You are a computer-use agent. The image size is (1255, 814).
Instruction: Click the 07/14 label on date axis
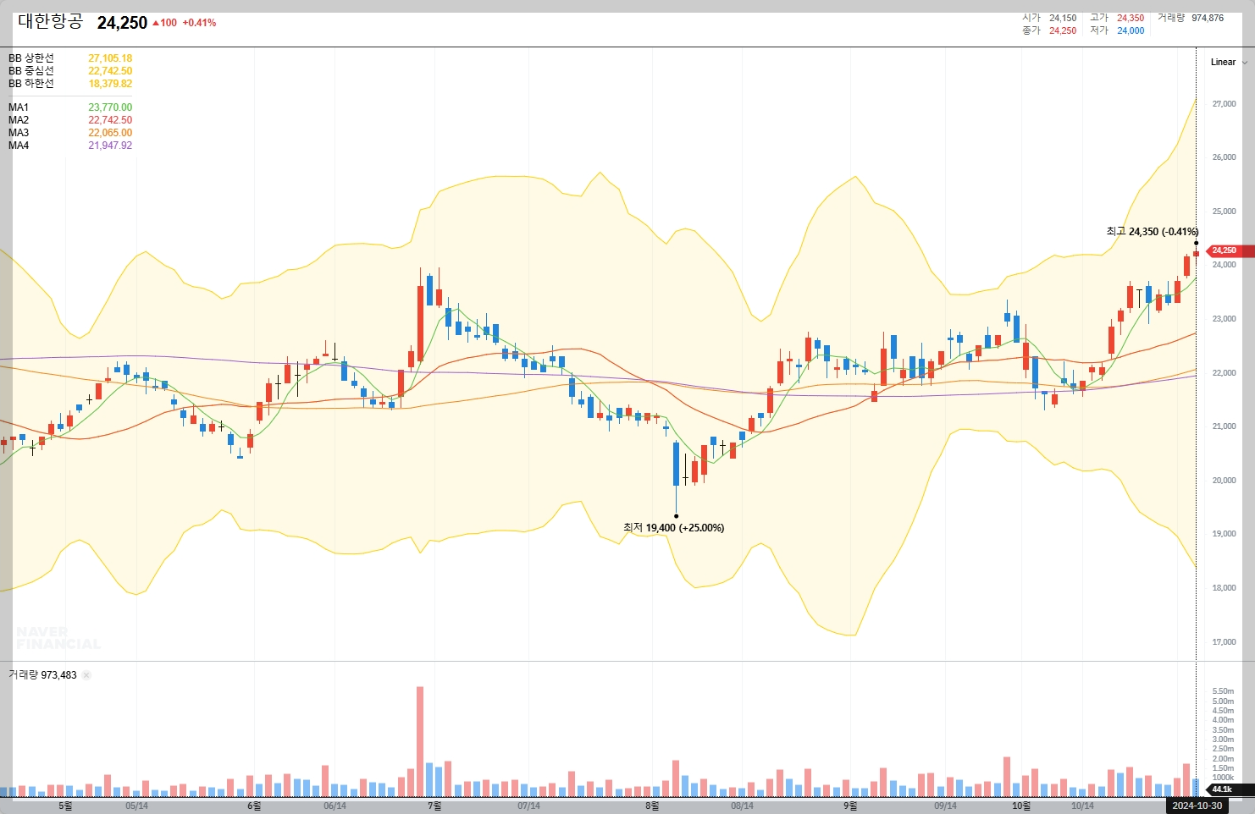point(528,806)
